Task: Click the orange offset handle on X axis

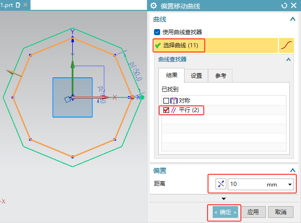Action: pos(132,97)
